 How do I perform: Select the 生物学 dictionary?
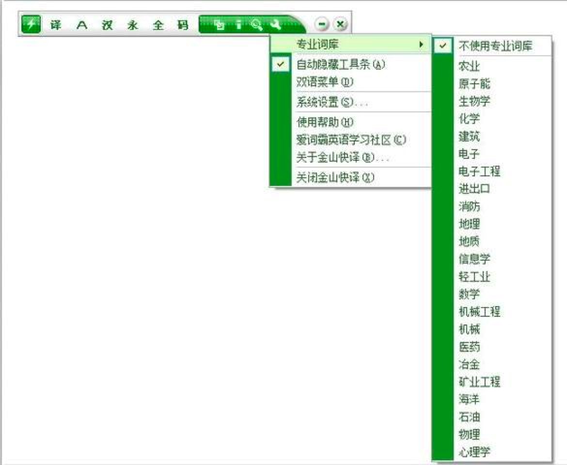[x=492, y=101]
